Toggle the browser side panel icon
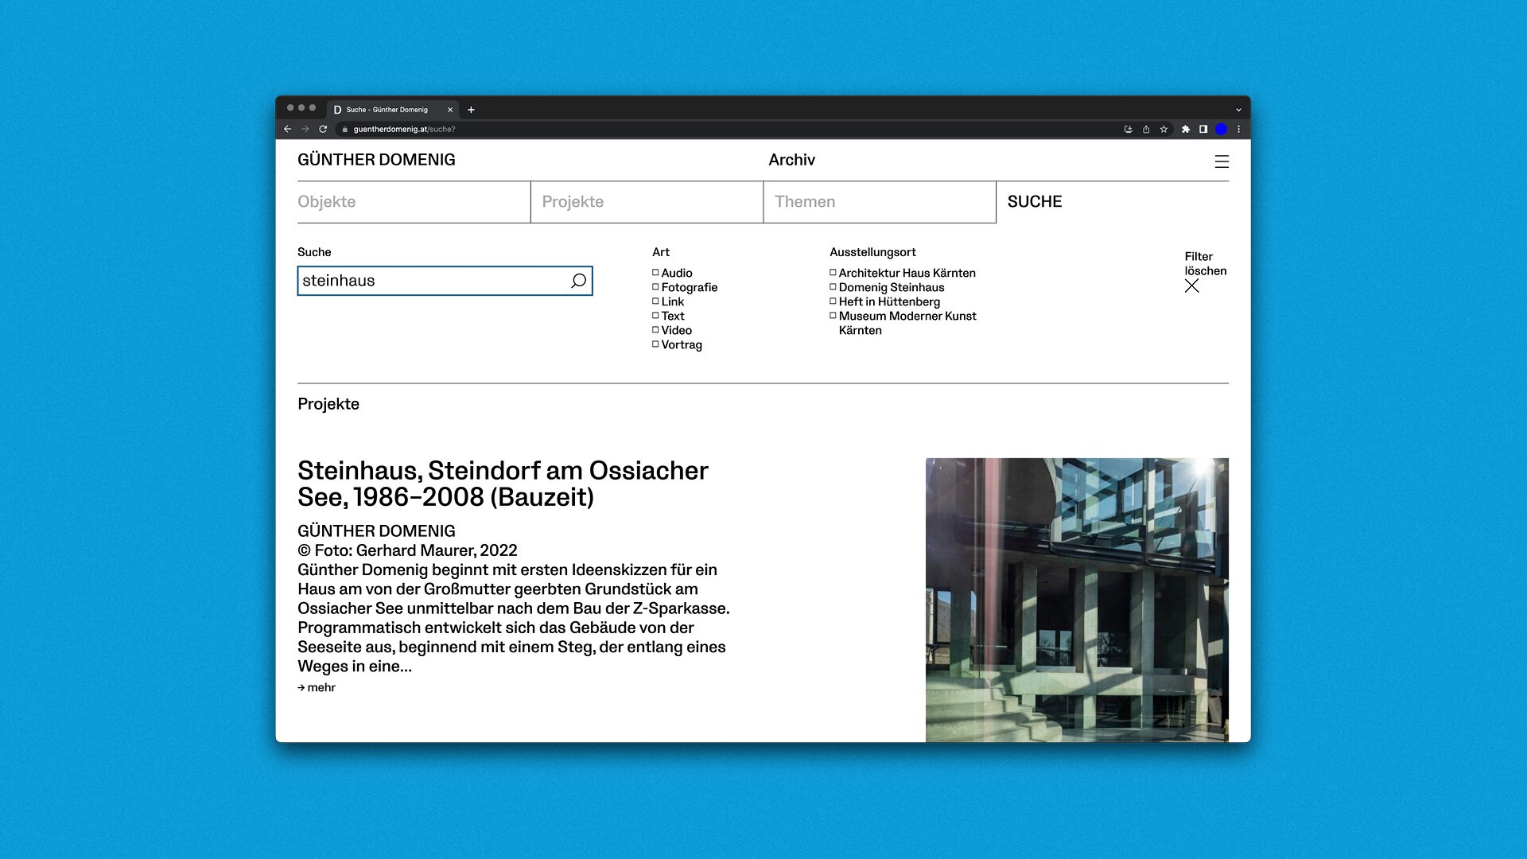This screenshot has width=1527, height=859. click(1203, 130)
